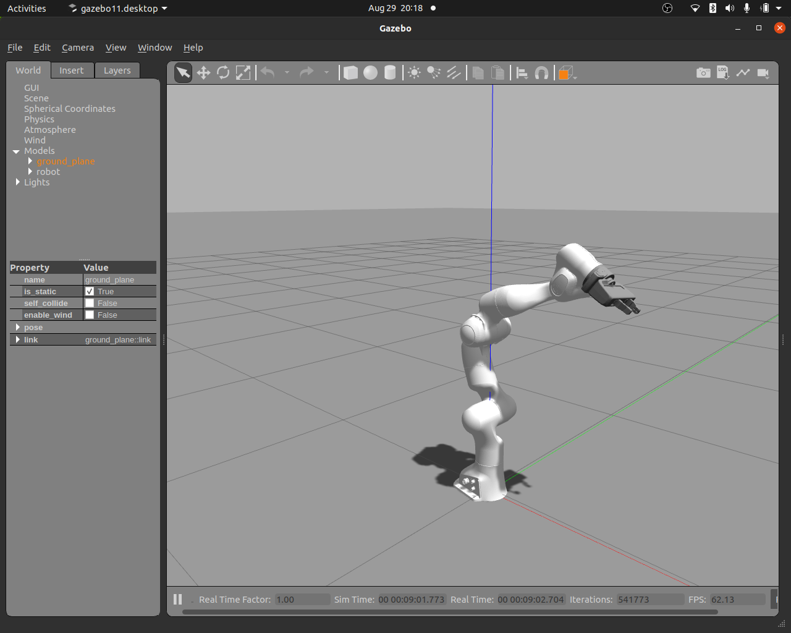Click the video record icon
Viewport: 791px width, 633px height.
click(763, 73)
